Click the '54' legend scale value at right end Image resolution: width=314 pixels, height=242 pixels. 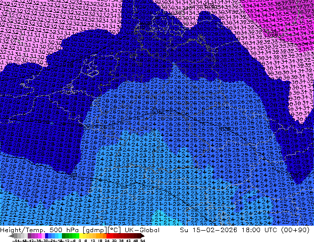pos(143,241)
